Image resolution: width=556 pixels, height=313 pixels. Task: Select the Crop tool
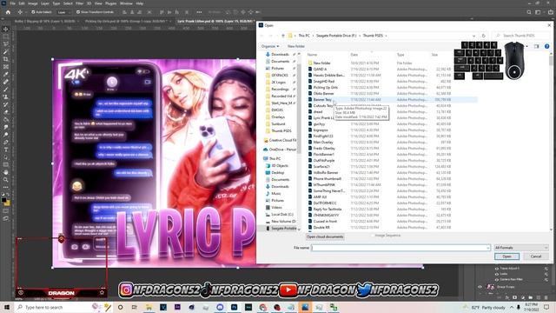[x=6, y=59]
